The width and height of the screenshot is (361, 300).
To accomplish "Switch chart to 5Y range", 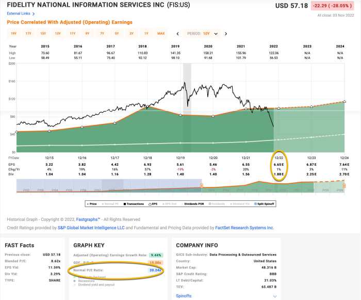I will (x=117, y=34).
